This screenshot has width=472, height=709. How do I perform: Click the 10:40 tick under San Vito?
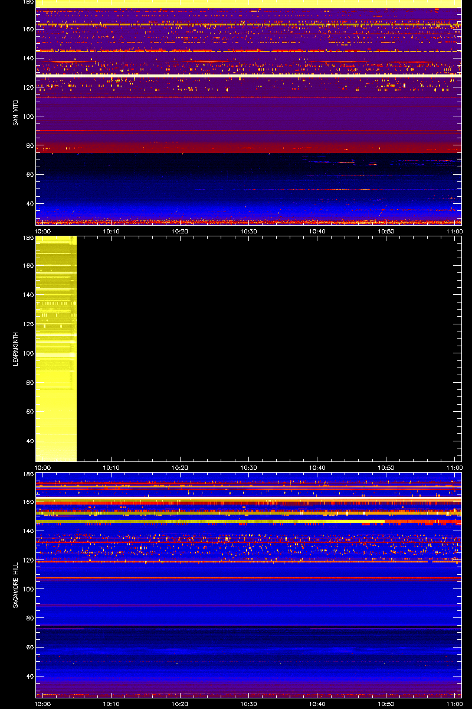pos(317,231)
